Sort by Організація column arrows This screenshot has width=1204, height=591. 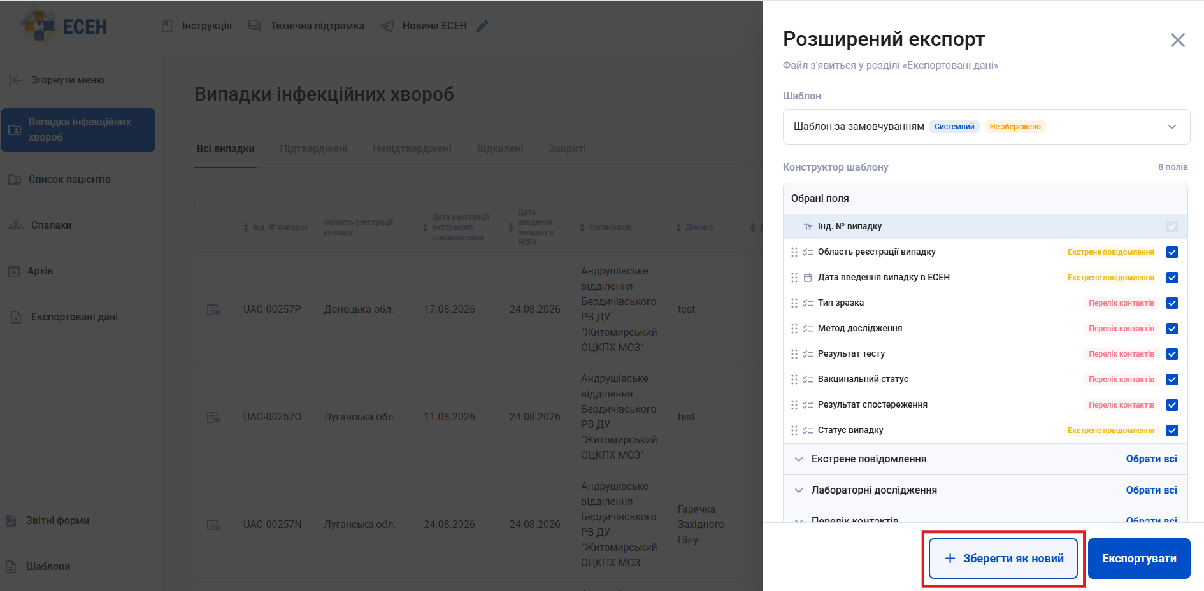[582, 227]
